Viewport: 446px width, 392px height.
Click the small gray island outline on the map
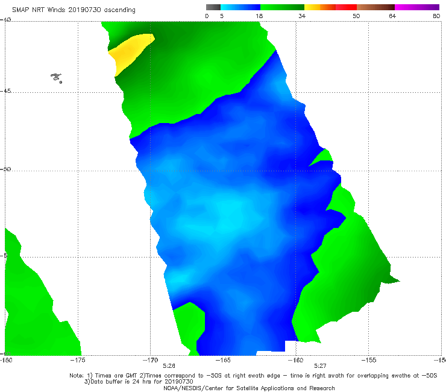point(56,78)
